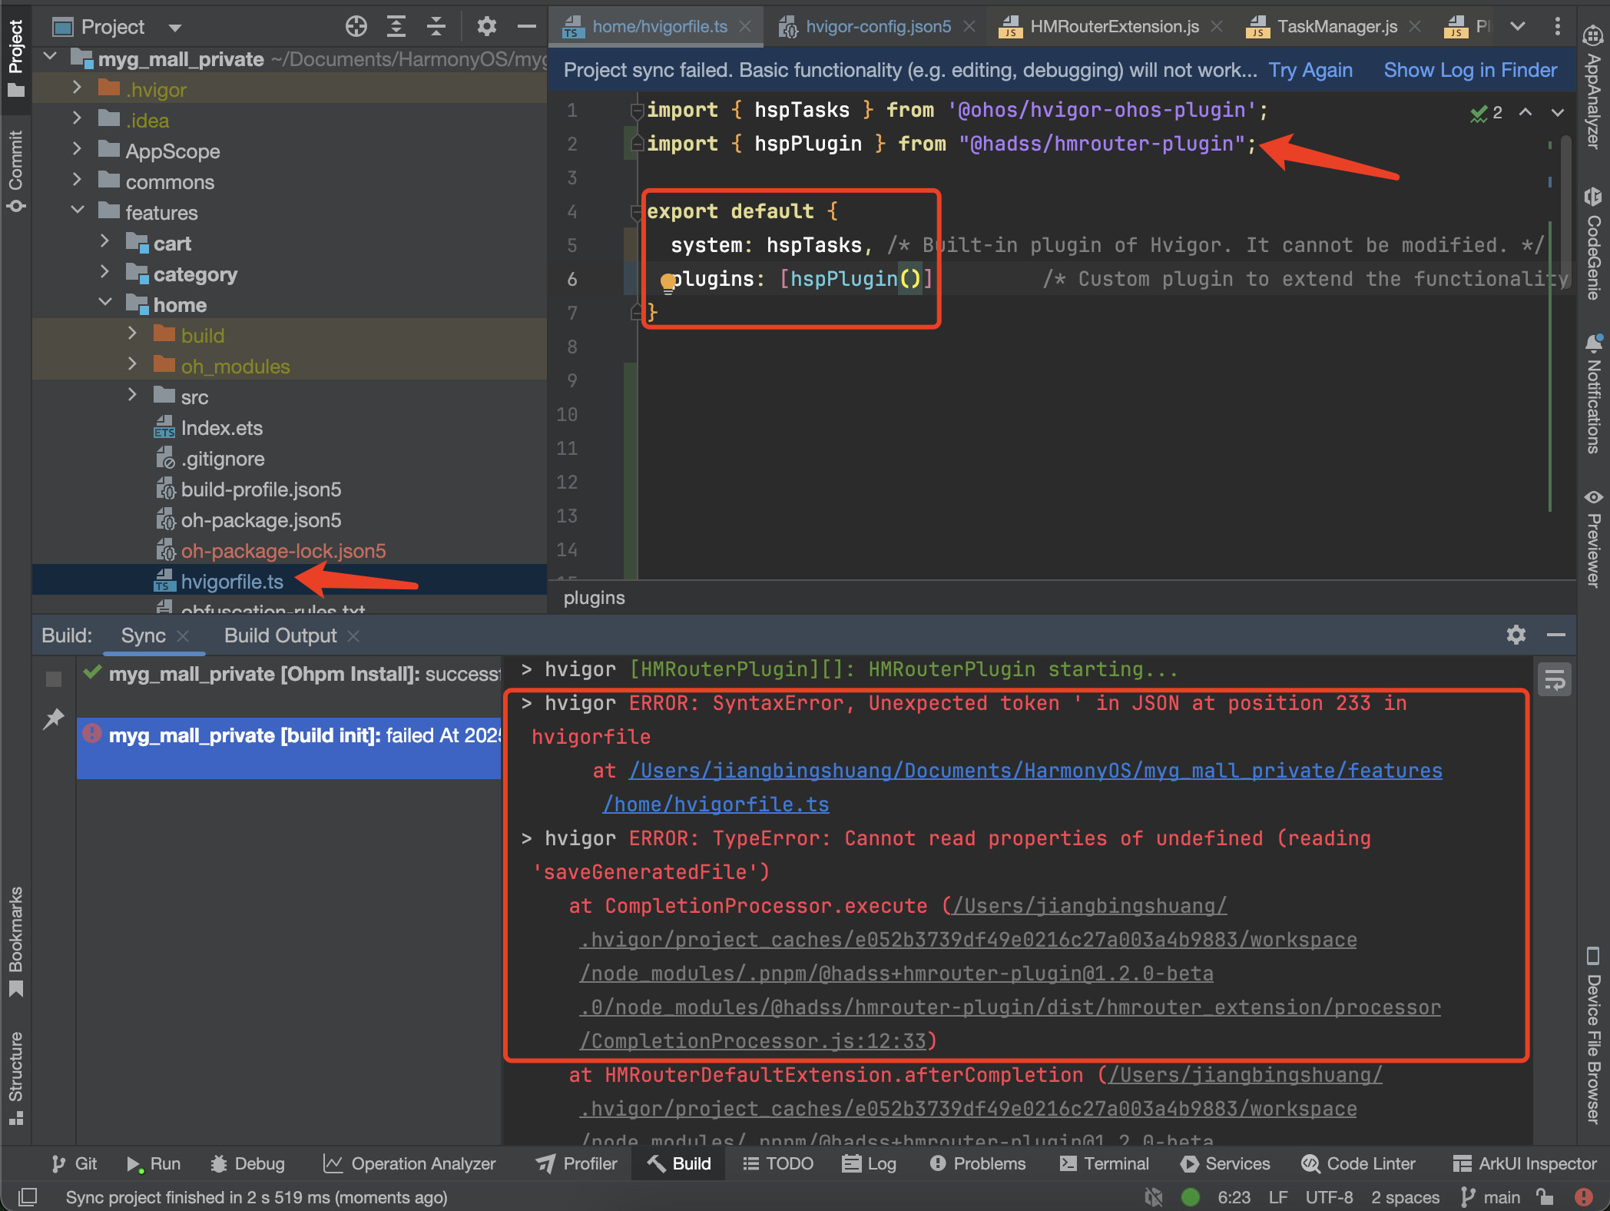Click the locate/select opened file target icon

[x=356, y=26]
